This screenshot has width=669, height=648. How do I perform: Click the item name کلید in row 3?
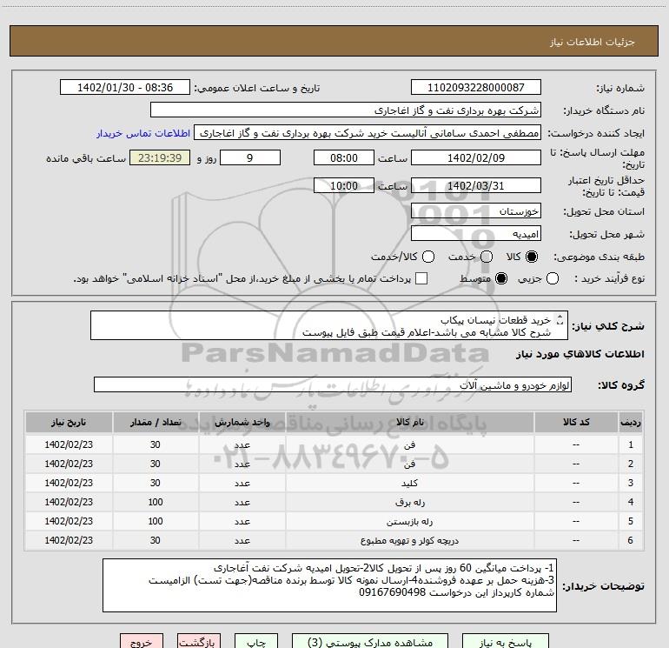[409, 483]
